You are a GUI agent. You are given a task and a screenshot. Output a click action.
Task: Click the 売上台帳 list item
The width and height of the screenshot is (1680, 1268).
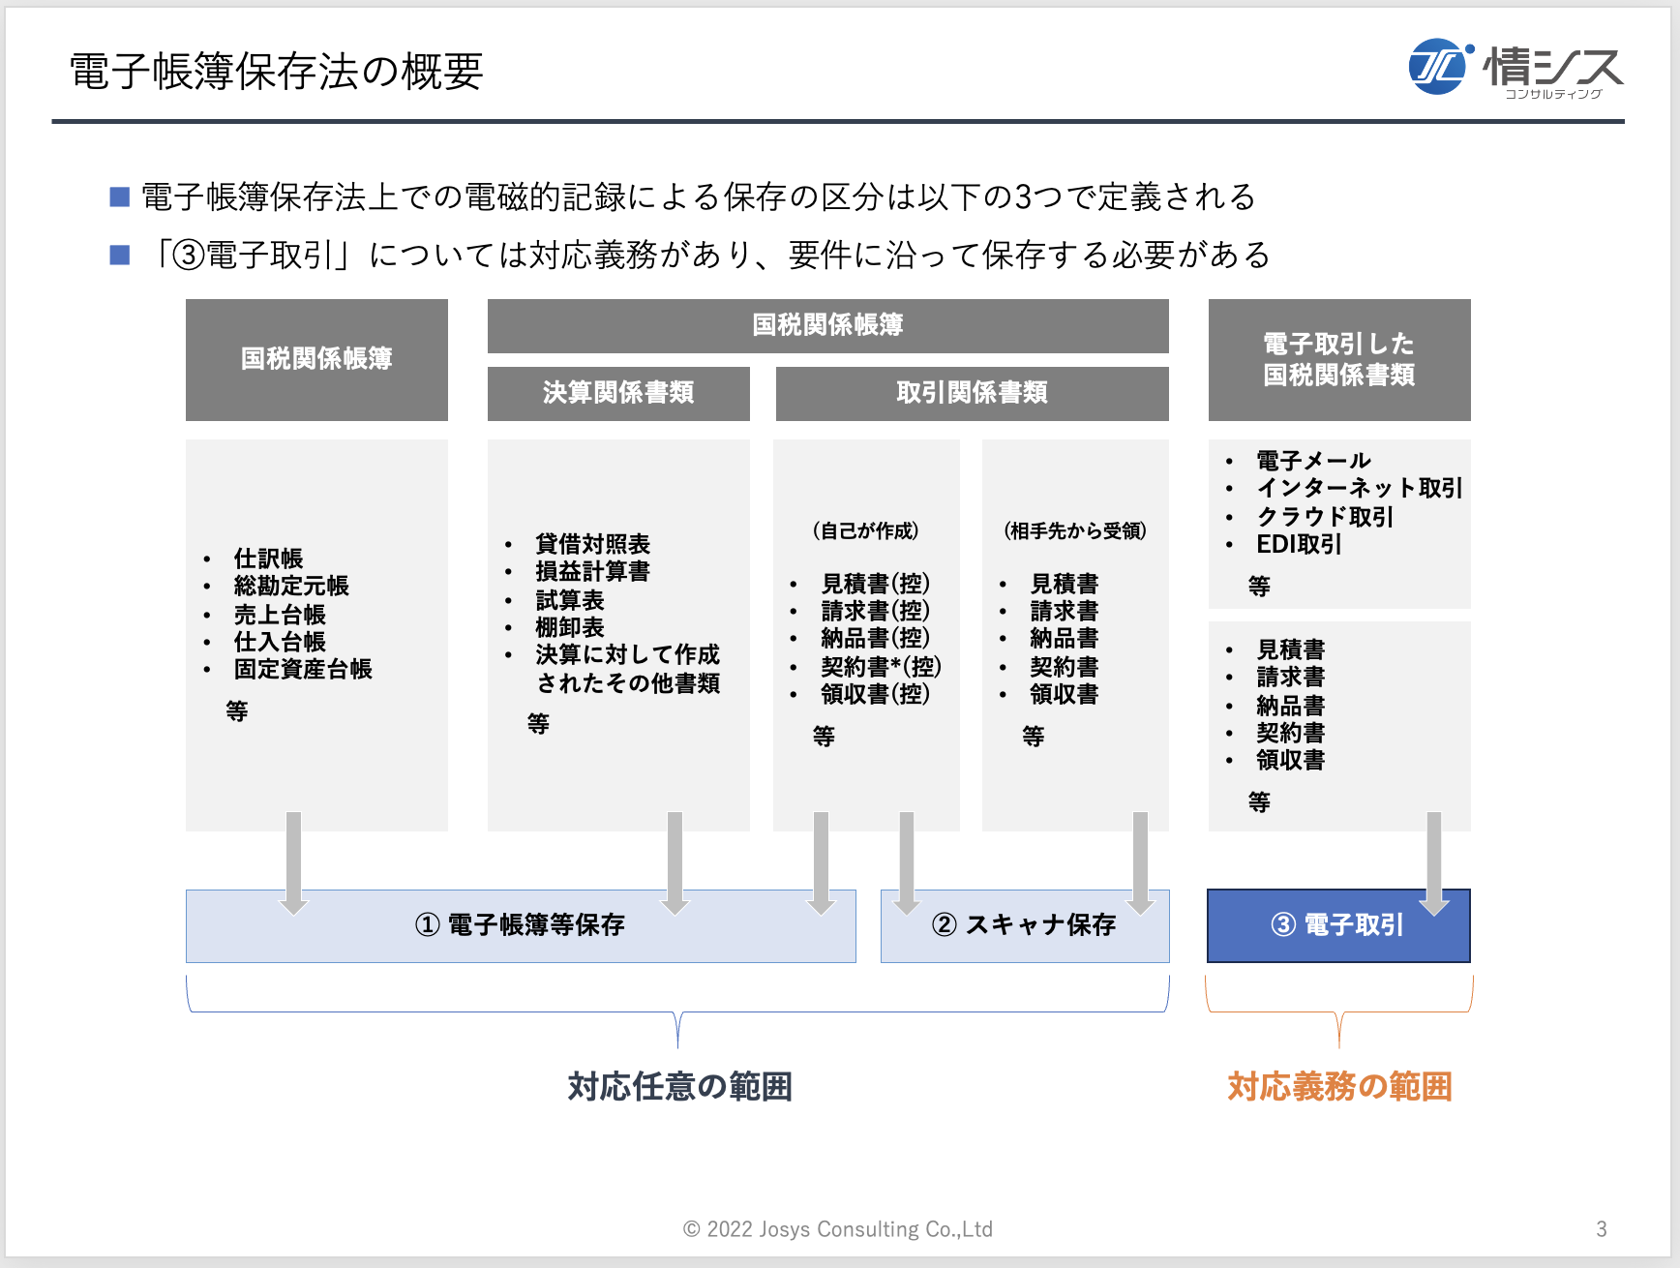pos(280,615)
